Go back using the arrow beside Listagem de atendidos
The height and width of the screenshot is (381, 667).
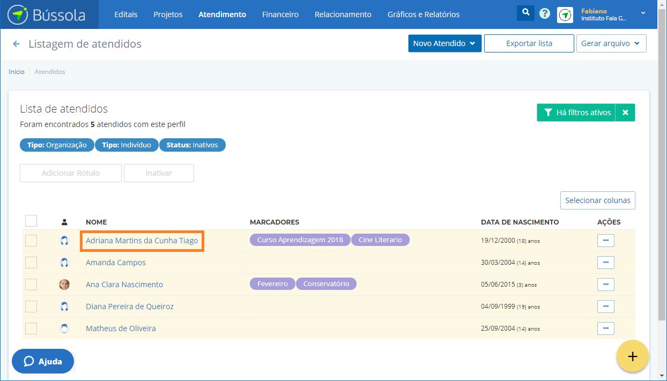[x=16, y=44]
